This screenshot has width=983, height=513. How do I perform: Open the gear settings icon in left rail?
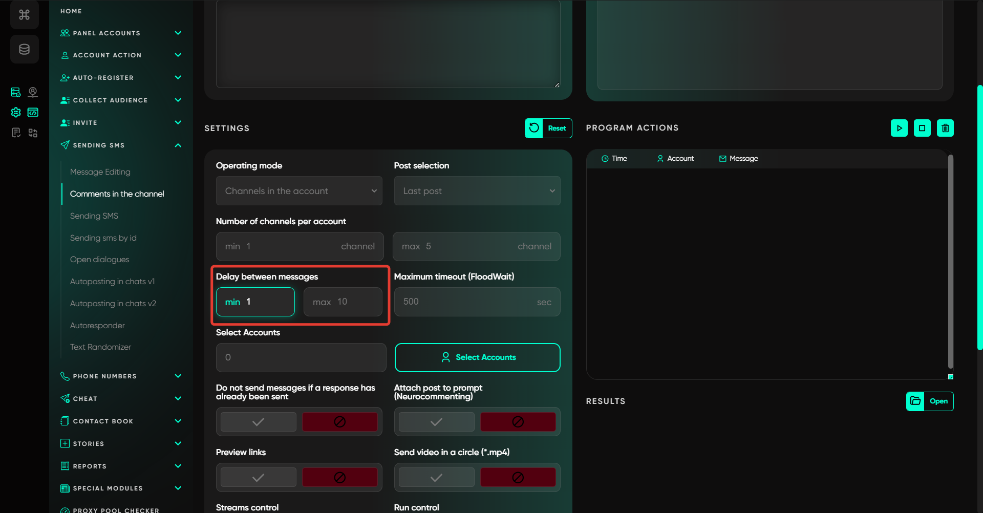(x=16, y=112)
